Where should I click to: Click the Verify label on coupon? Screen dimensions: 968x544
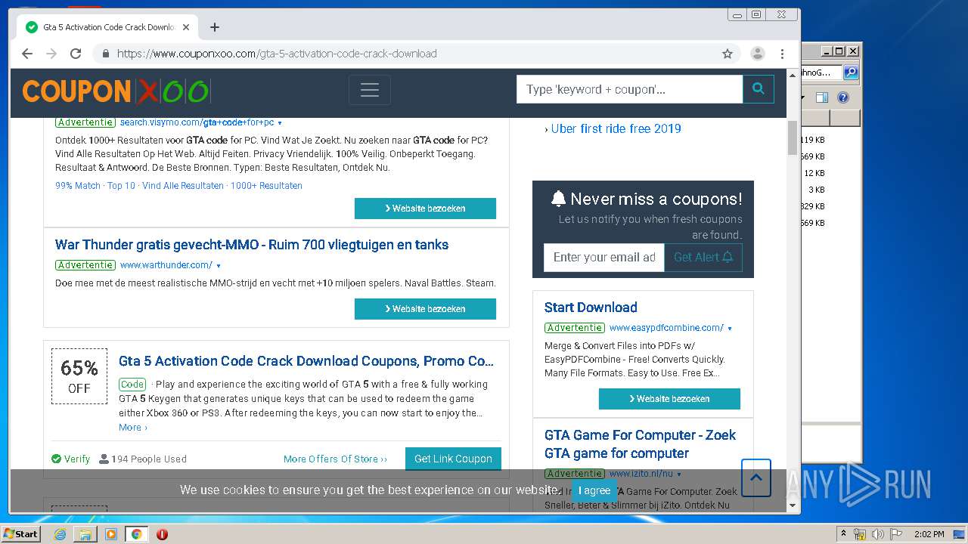(x=71, y=459)
